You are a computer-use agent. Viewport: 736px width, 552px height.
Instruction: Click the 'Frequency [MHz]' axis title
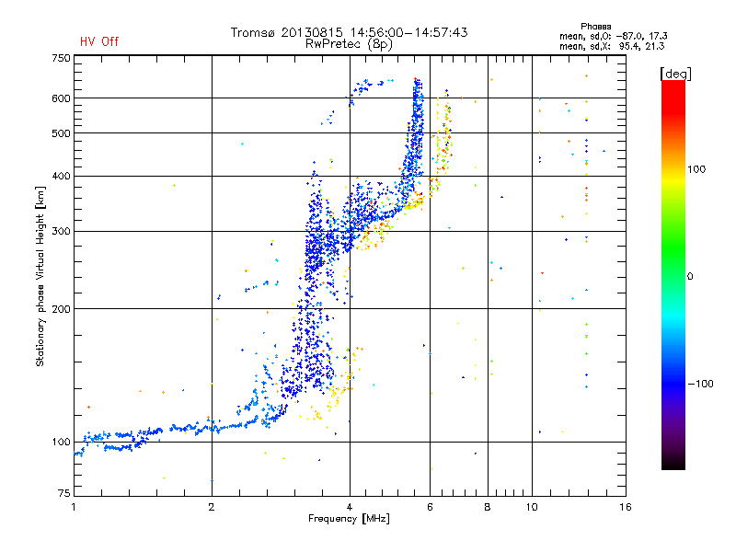[349, 519]
